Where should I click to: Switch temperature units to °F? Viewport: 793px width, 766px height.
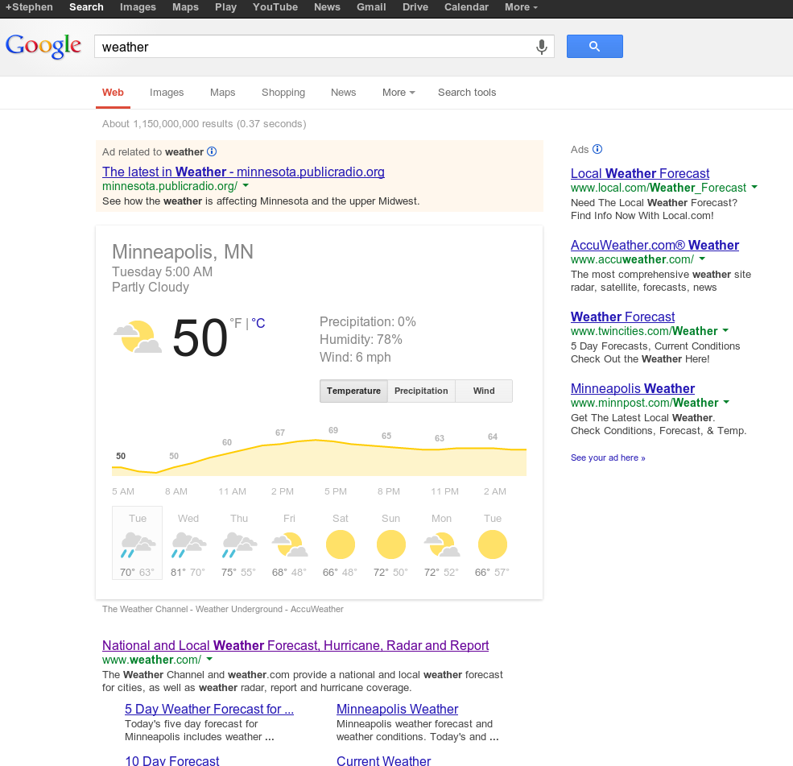point(236,323)
